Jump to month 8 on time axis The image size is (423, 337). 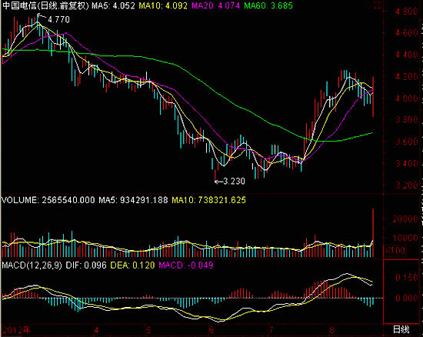click(332, 330)
